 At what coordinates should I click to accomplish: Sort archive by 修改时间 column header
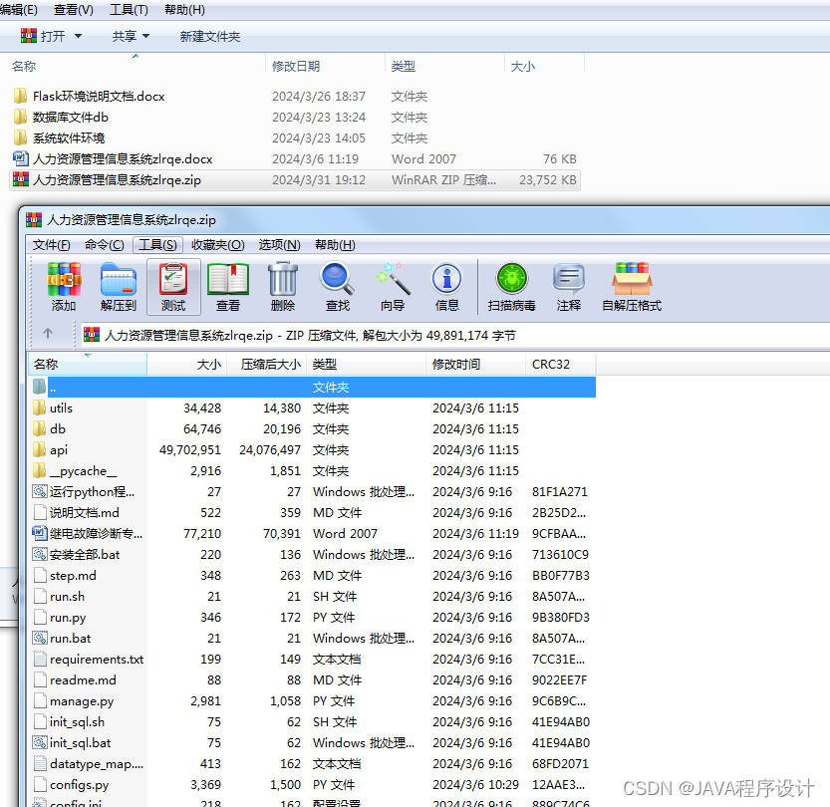(476, 364)
